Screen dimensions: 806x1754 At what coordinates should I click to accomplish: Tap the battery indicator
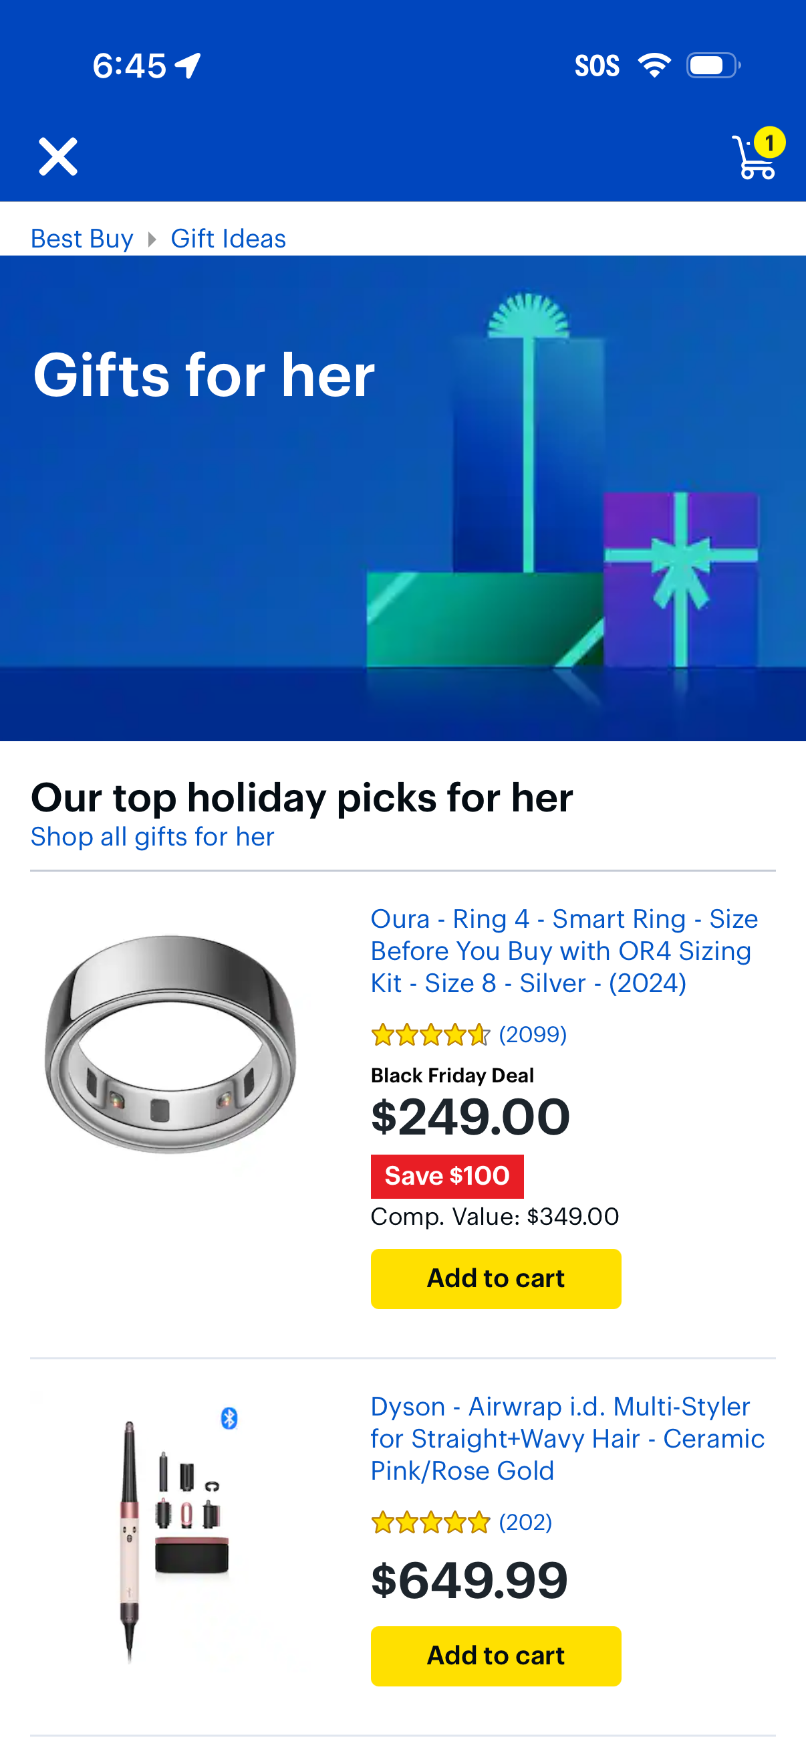tap(712, 65)
